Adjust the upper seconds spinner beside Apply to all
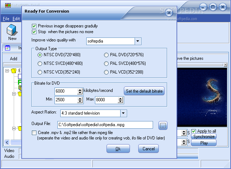Screen dimensions: 231x169 click(x=184, y=133)
